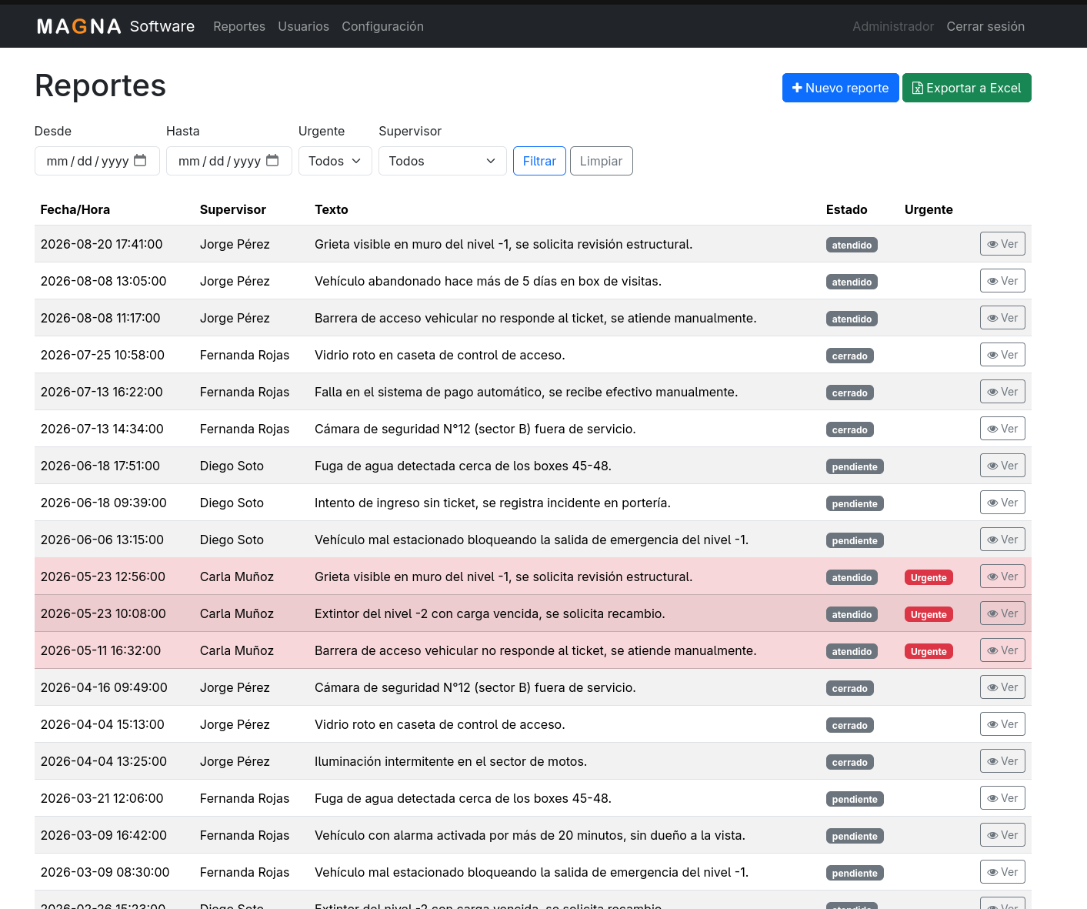View report dated 2026-07-13 16:22:00

tap(1002, 392)
